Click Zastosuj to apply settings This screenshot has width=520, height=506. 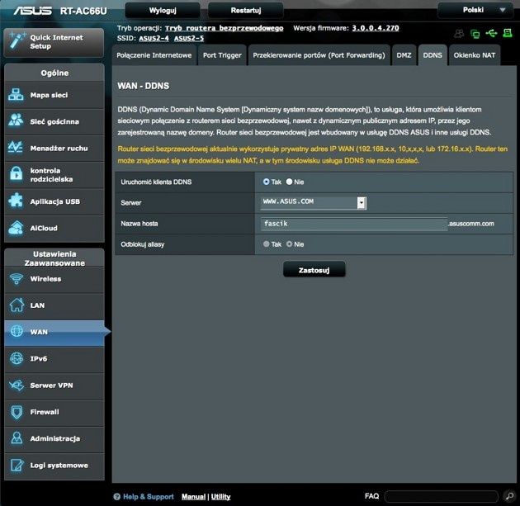314,270
